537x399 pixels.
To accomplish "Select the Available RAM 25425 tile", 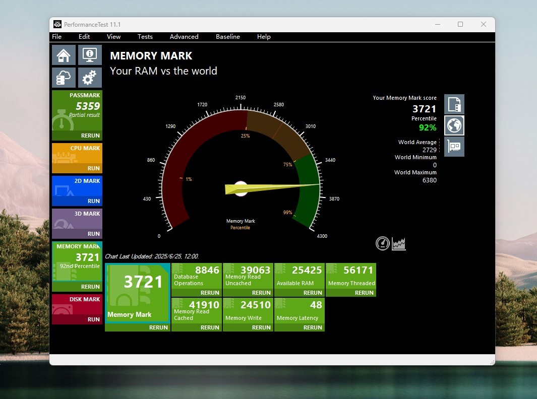I will click(x=300, y=276).
